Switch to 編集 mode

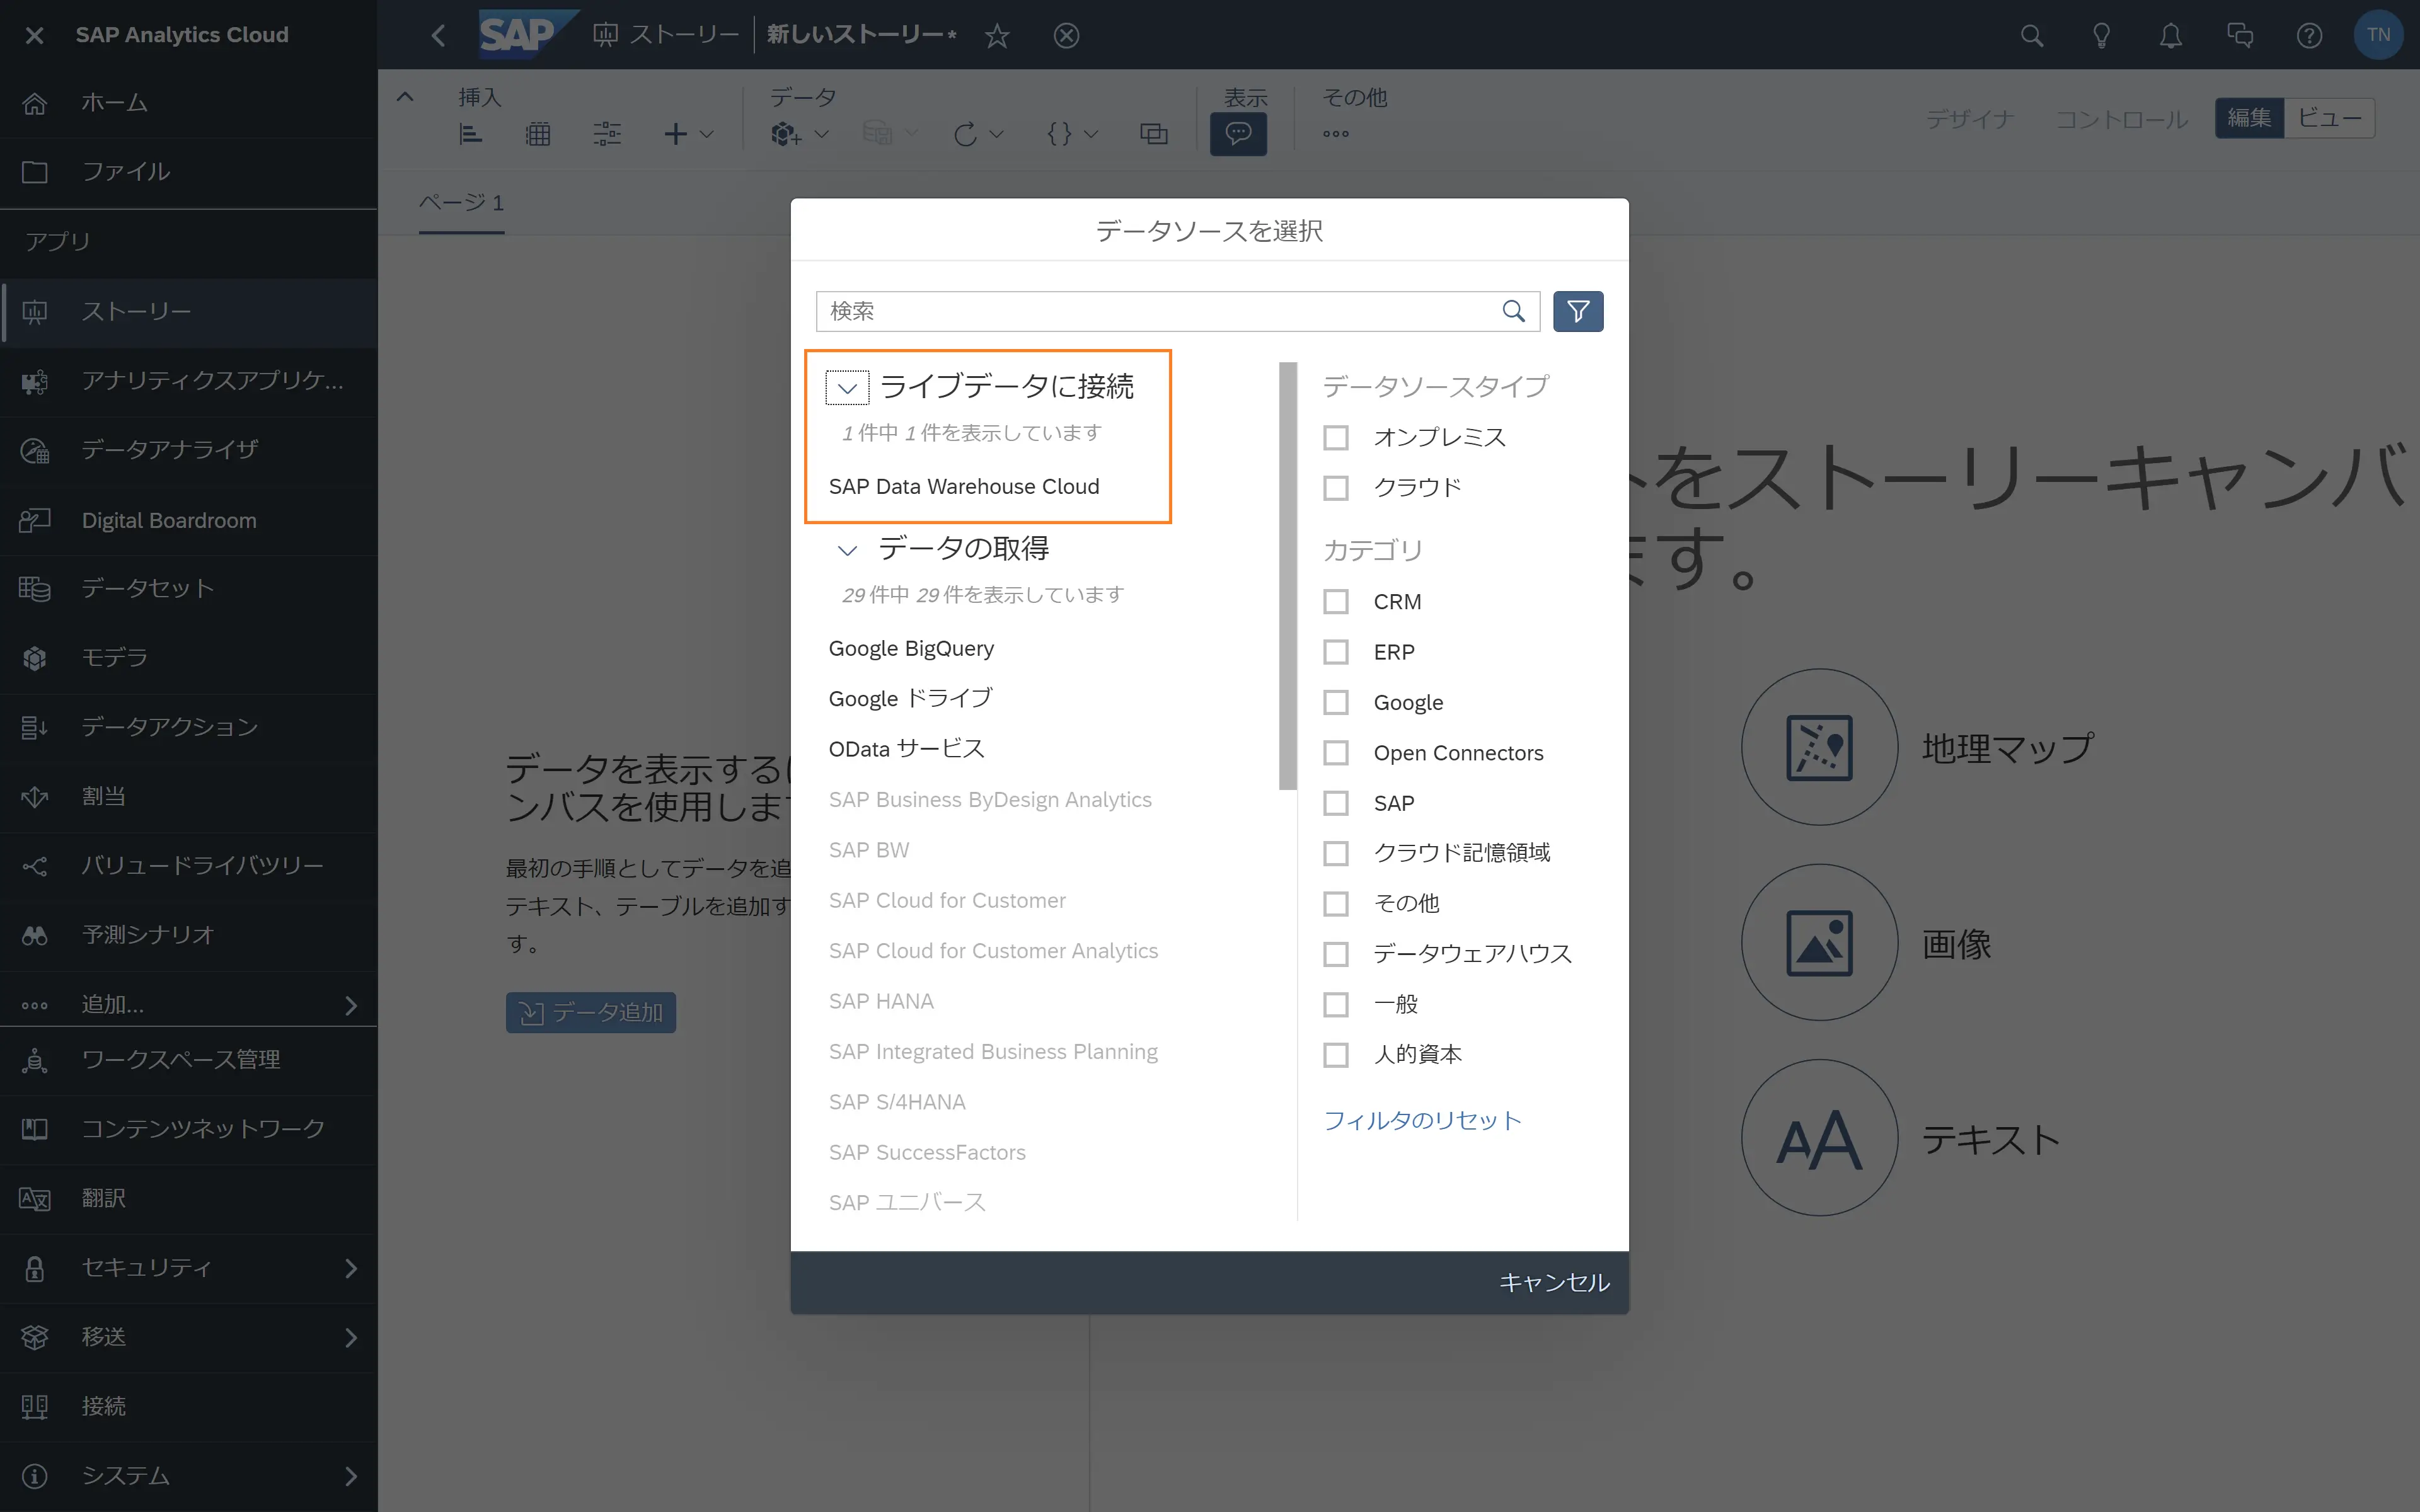[2249, 118]
